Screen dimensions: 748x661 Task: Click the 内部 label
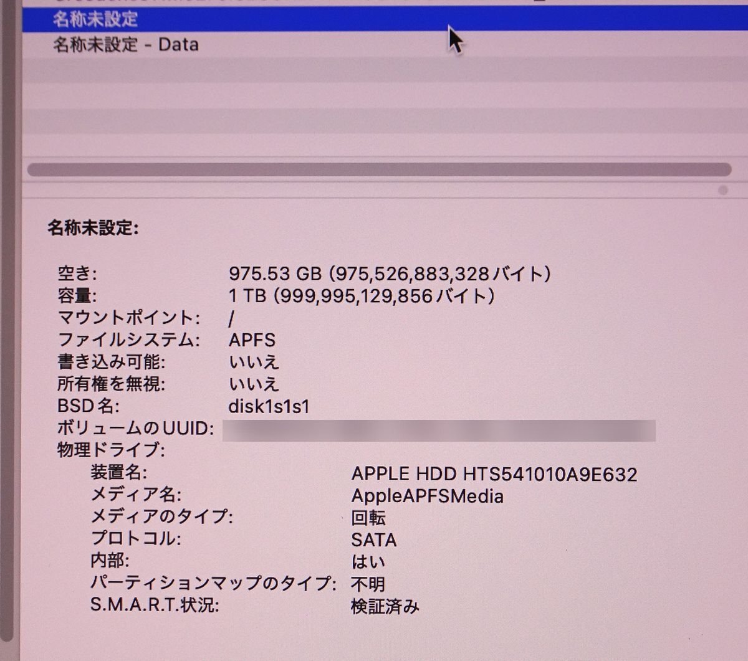point(110,561)
